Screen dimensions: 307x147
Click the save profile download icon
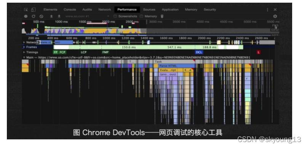click(59, 16)
